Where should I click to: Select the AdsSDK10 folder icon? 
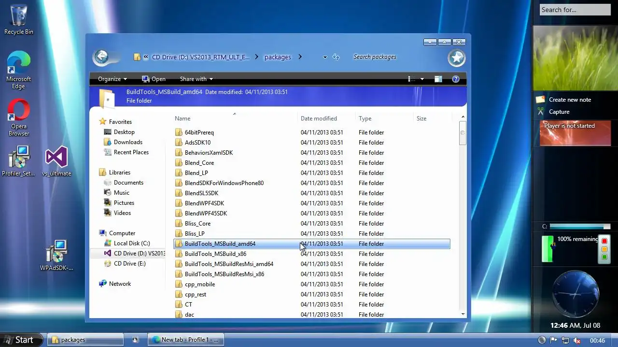(179, 142)
